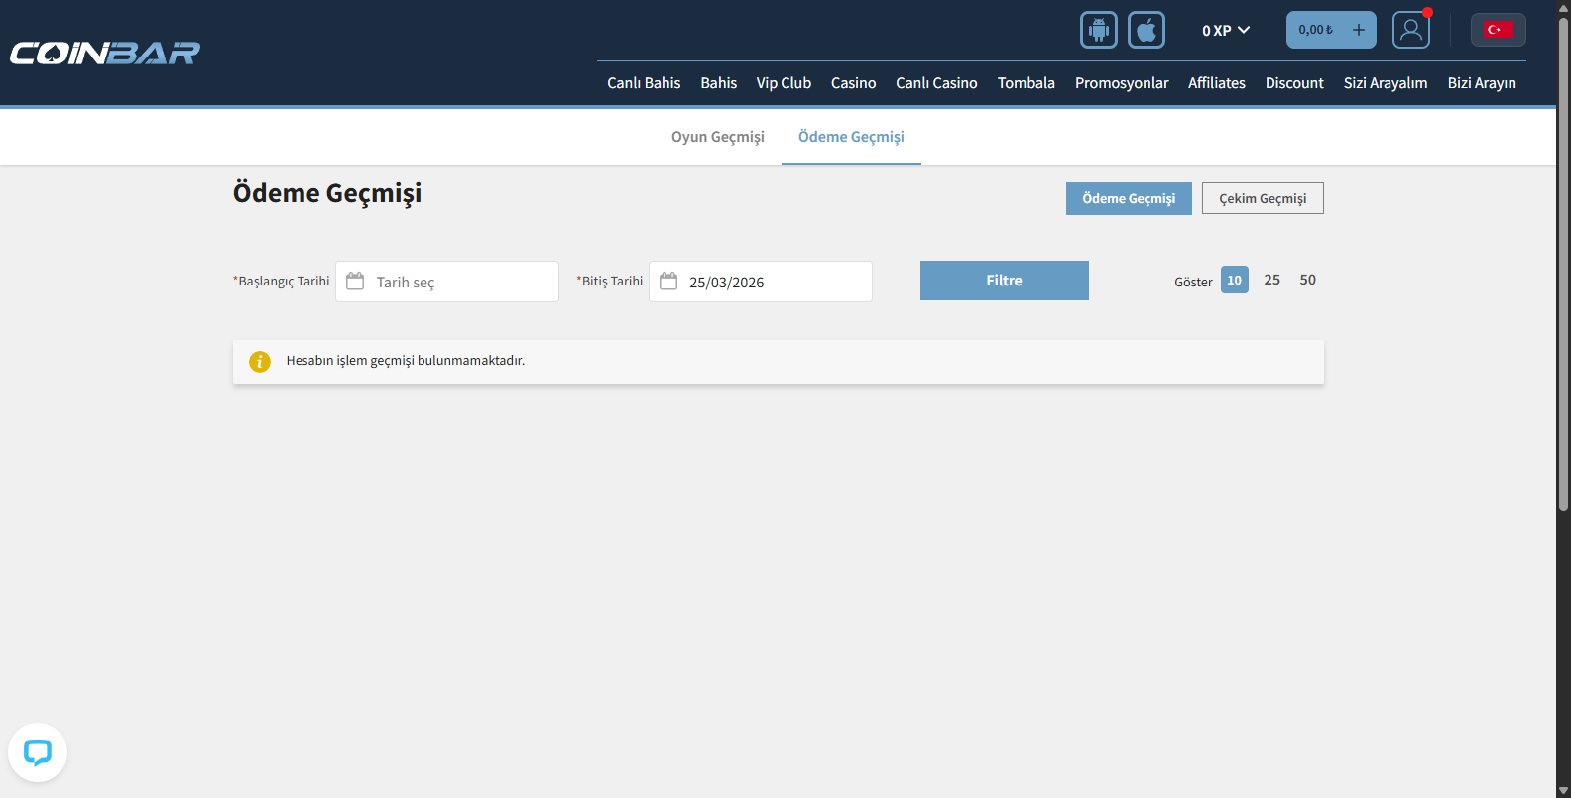This screenshot has width=1571, height=798.
Task: Open the user profile icon
Action: click(1411, 30)
